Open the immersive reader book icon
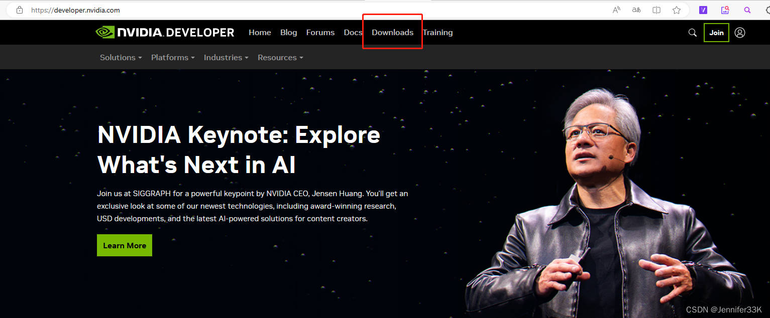 pos(656,10)
